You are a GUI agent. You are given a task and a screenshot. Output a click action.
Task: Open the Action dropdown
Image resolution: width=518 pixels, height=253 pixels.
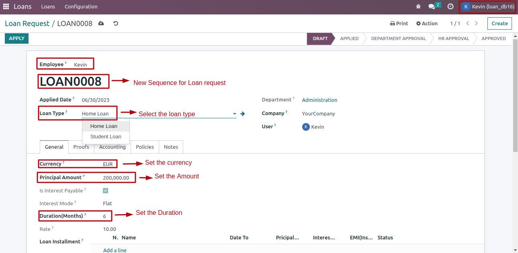click(x=427, y=23)
